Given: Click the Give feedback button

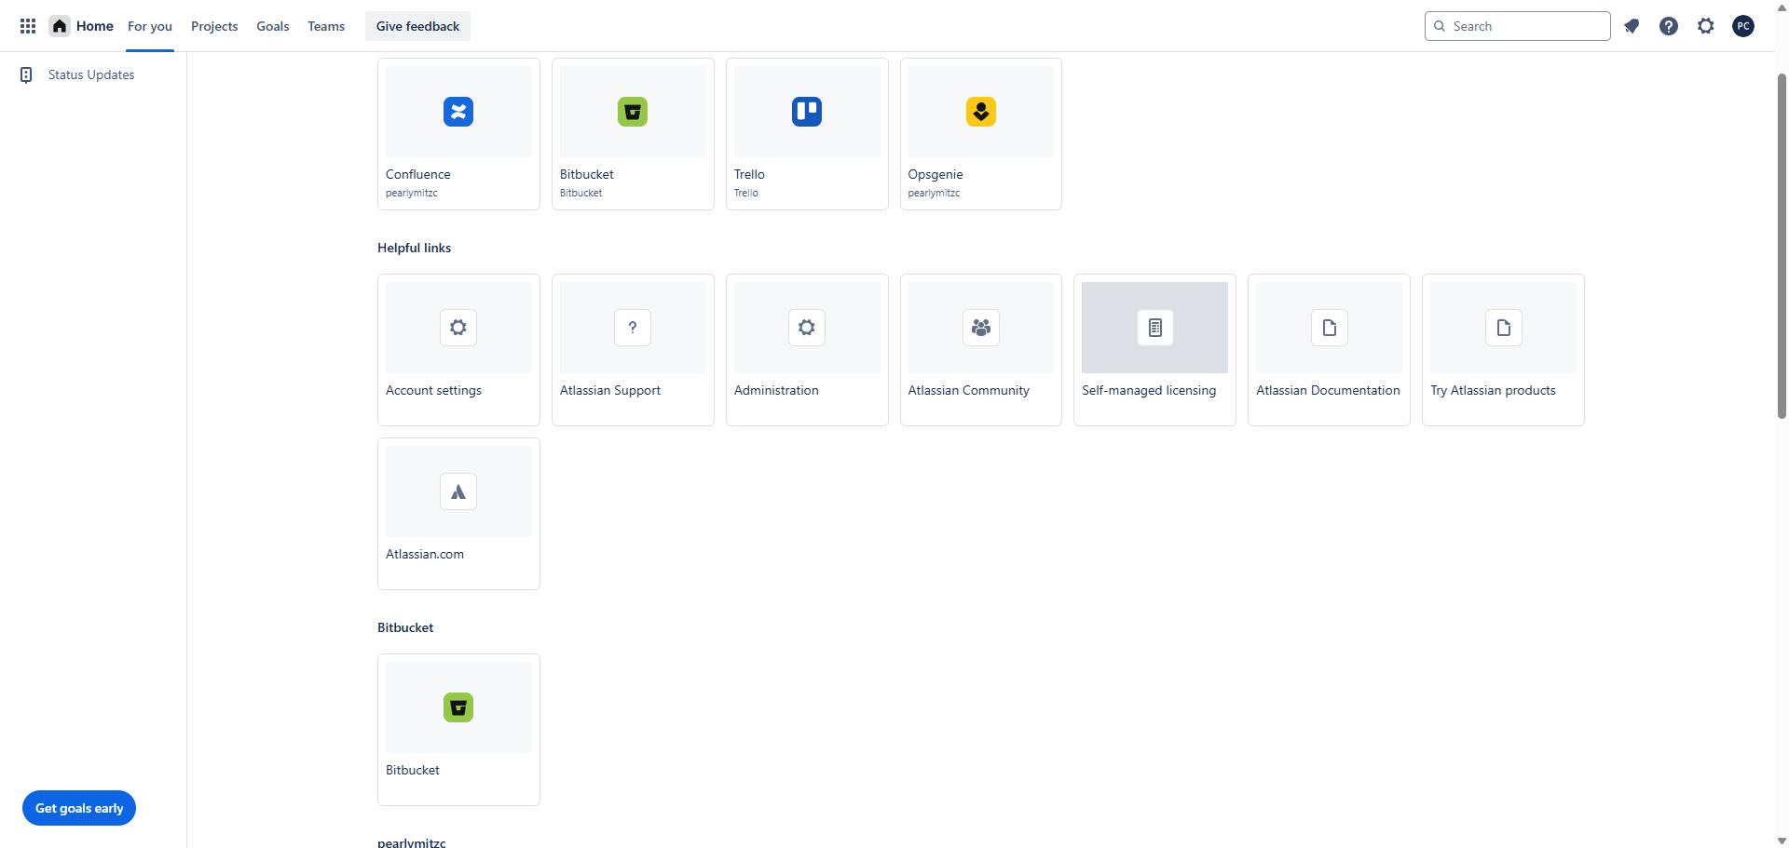Looking at the screenshot, I should [417, 26].
